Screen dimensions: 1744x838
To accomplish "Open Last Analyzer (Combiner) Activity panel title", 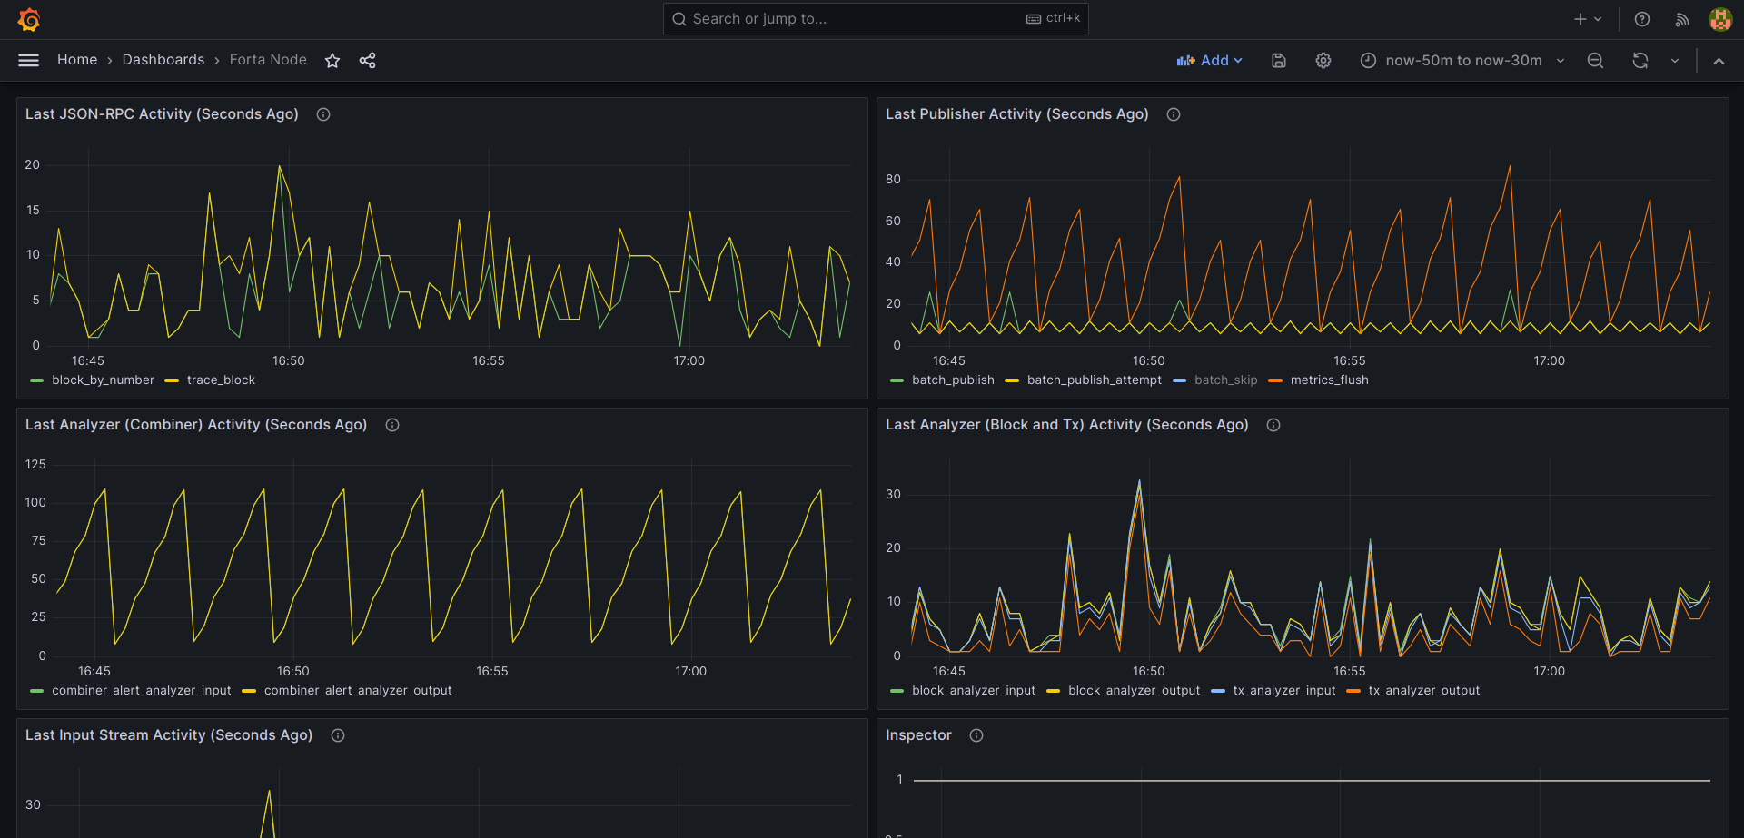I will tap(196, 425).
